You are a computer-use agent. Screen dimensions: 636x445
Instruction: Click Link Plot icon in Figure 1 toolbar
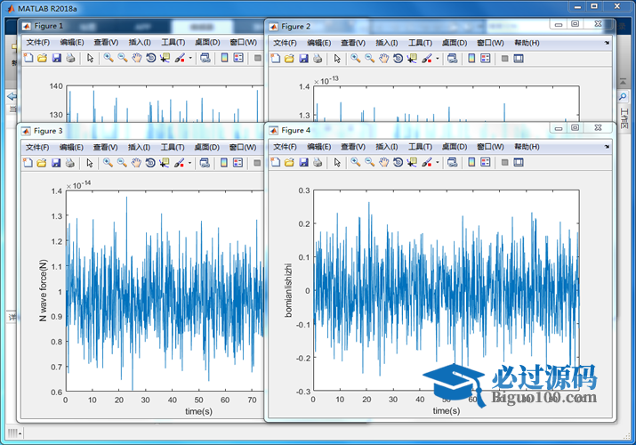tap(205, 58)
